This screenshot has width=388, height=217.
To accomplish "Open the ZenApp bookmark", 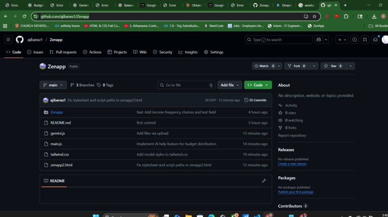I will coord(316,25).
